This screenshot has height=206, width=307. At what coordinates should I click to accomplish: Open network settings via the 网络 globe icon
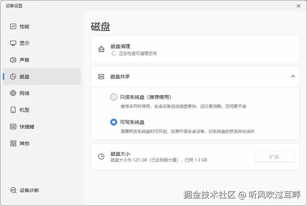click(x=13, y=93)
